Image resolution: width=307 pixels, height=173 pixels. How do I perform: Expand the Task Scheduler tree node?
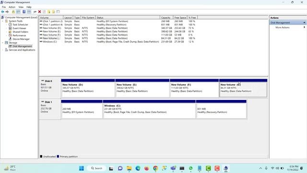click(x=6, y=25)
